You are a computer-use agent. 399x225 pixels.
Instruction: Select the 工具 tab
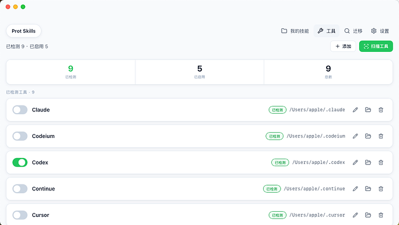pos(327,31)
